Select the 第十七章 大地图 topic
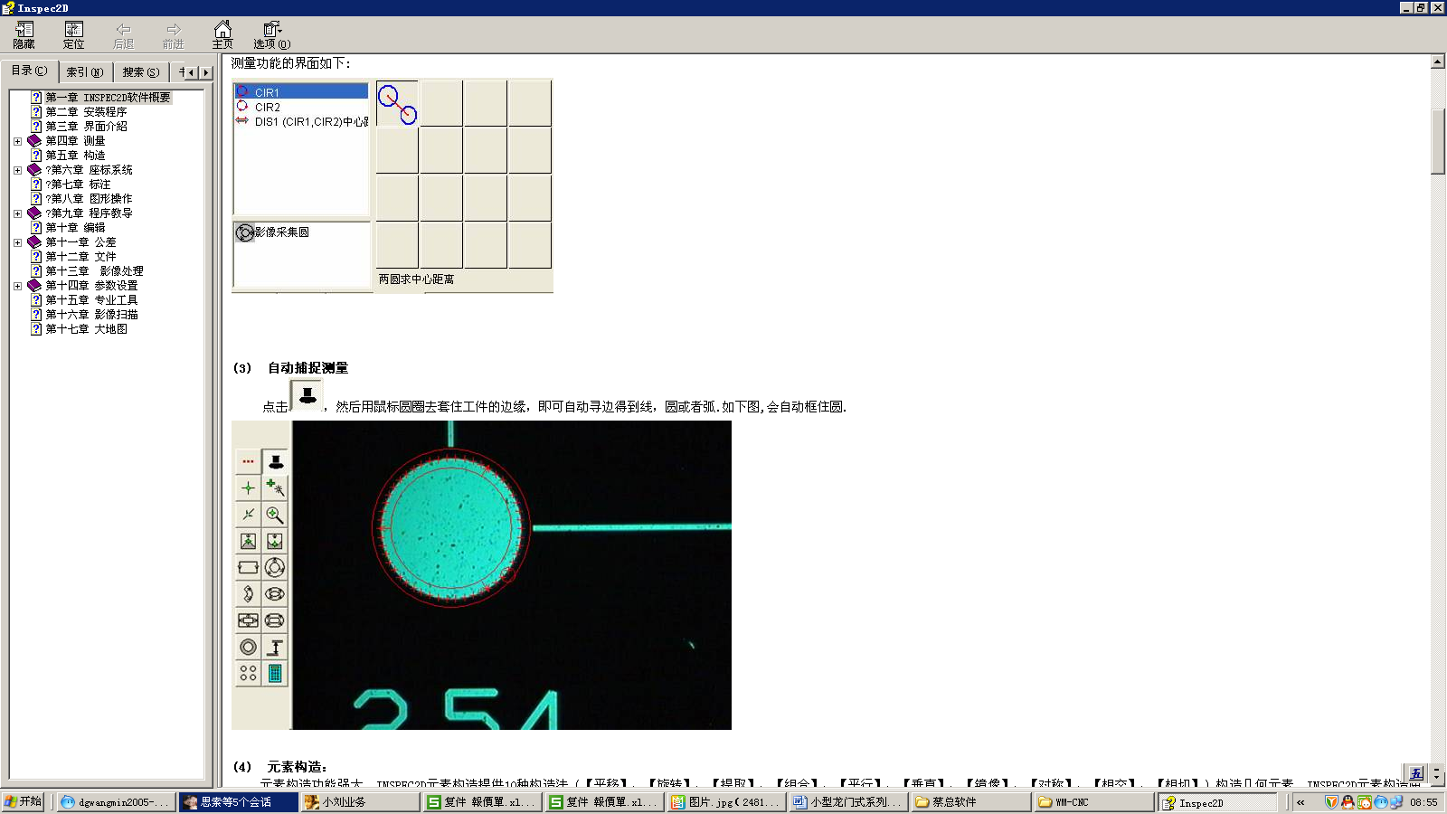Image resolution: width=1447 pixels, height=814 pixels. coord(86,329)
